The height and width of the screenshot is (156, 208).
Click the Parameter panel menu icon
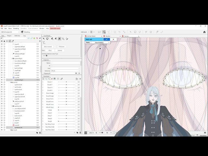click(x=80, y=79)
